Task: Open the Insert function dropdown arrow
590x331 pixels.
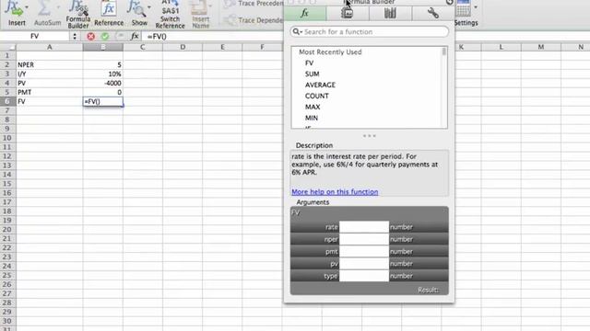Action: pos(27,7)
